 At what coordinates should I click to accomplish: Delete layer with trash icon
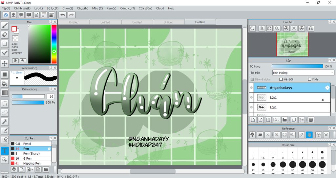pos(311,120)
